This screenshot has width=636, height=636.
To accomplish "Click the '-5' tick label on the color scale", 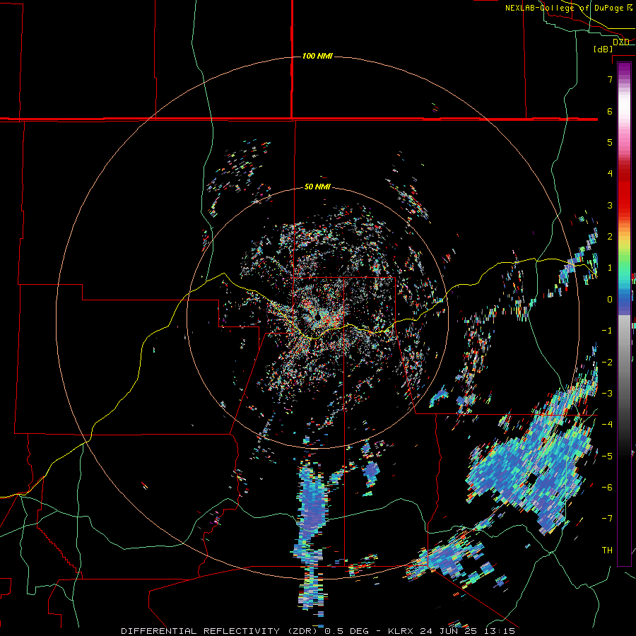I will (607, 457).
